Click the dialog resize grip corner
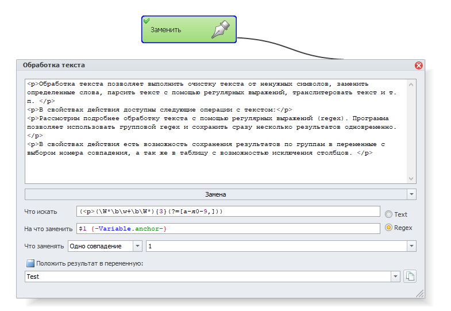This screenshot has width=451, height=311. tap(420, 293)
